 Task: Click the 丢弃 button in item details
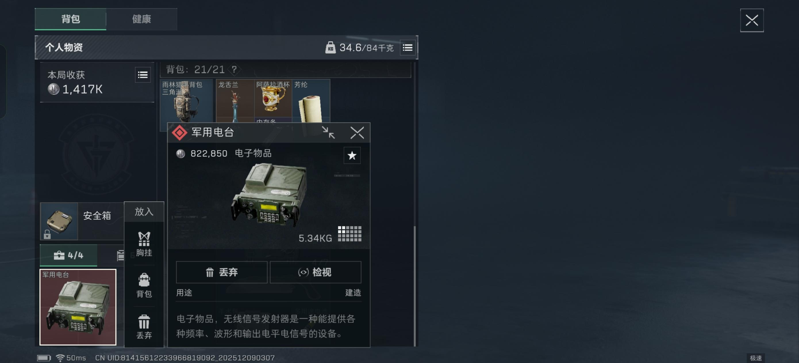pyautogui.click(x=222, y=272)
